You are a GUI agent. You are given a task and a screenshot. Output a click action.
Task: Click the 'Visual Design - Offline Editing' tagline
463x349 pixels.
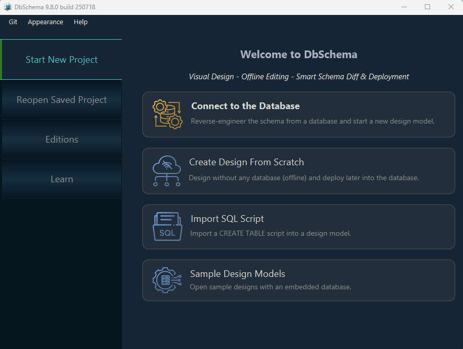point(299,77)
